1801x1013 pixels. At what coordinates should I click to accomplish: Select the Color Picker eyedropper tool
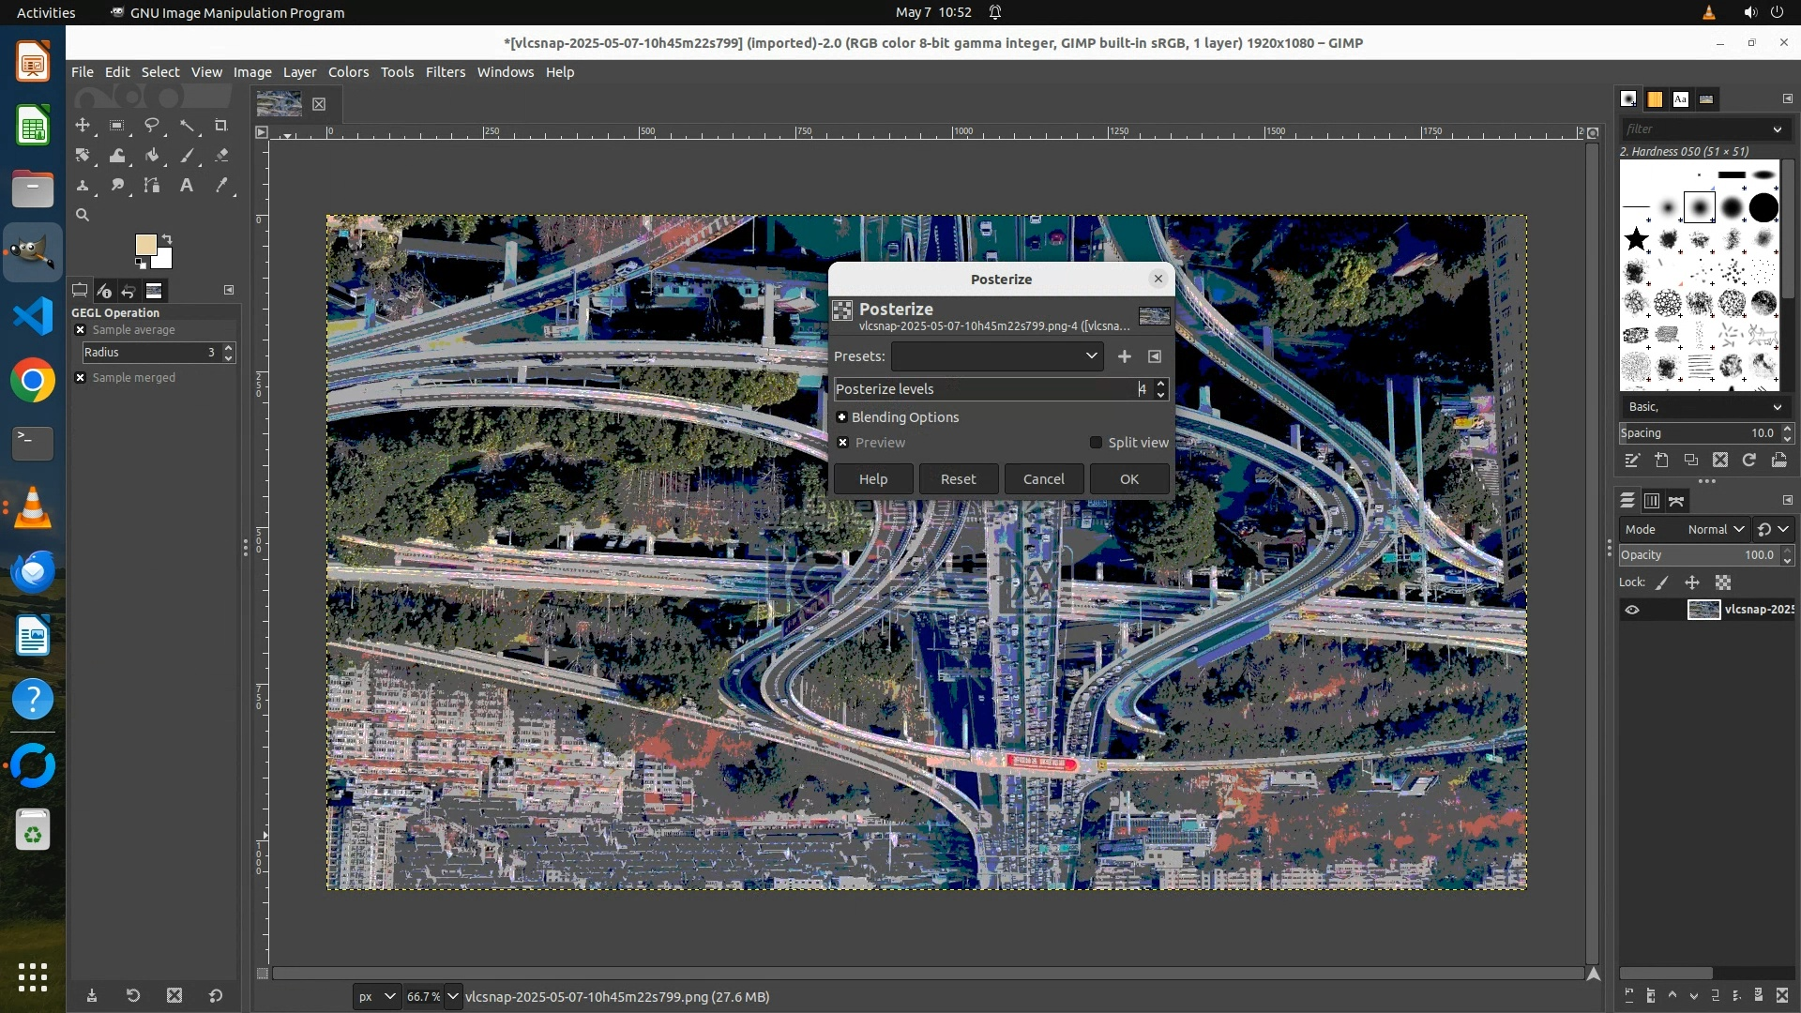(221, 186)
